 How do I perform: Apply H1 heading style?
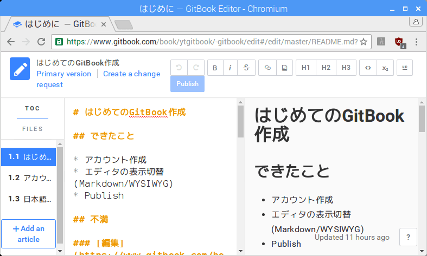tap(306, 68)
